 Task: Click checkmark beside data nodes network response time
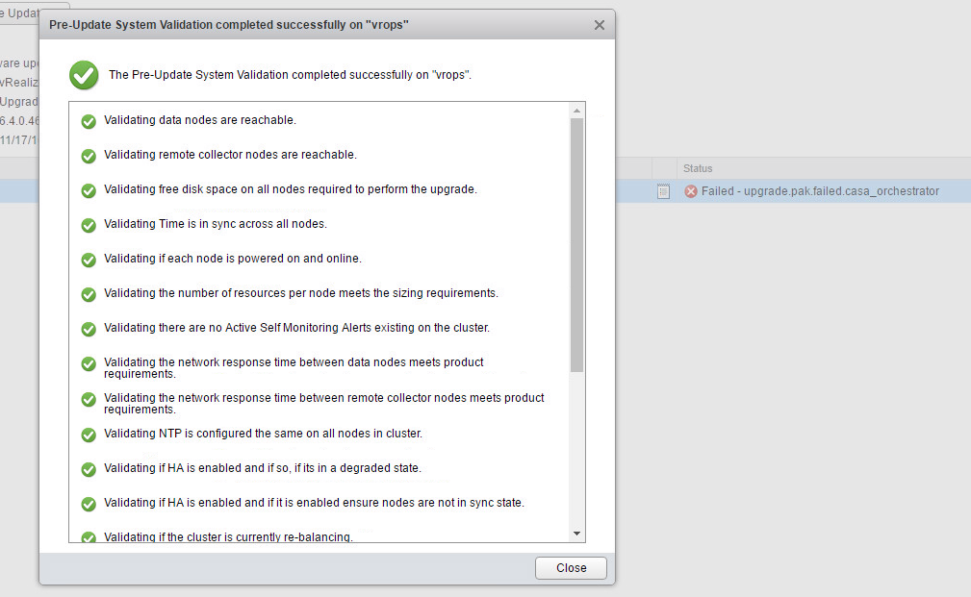click(x=89, y=363)
